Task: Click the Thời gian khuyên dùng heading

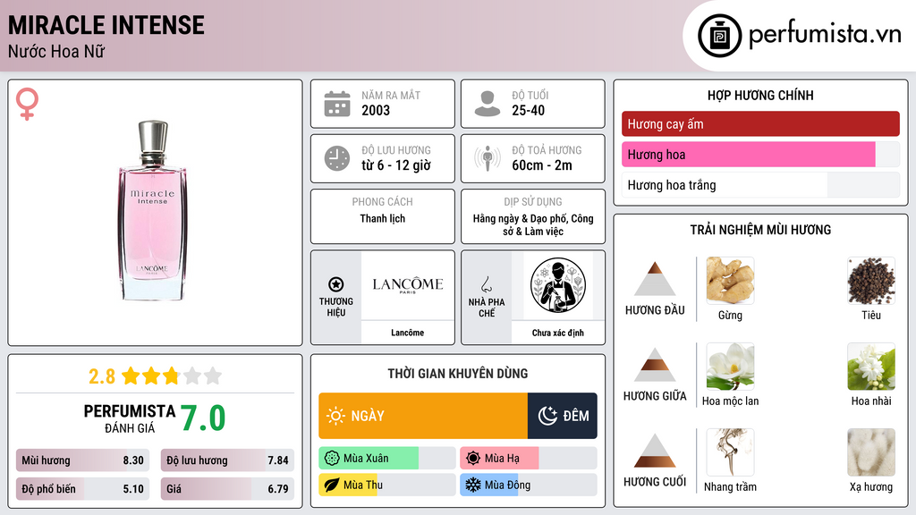Action: coord(458,373)
